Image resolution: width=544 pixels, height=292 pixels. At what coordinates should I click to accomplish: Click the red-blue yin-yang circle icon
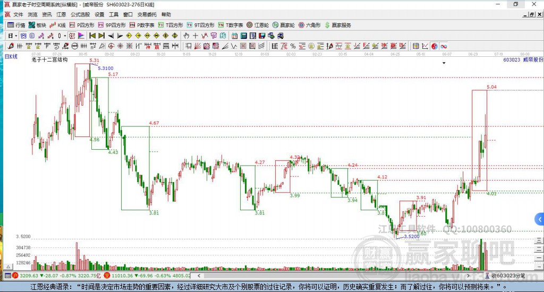[x=435, y=46]
